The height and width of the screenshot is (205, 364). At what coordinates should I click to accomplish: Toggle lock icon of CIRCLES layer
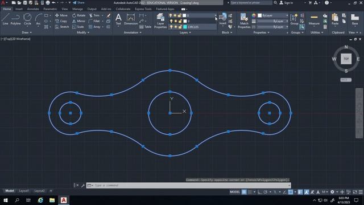[x=180, y=27]
